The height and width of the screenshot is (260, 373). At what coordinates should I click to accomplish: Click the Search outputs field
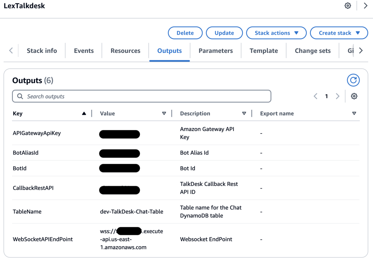pyautogui.click(x=142, y=96)
